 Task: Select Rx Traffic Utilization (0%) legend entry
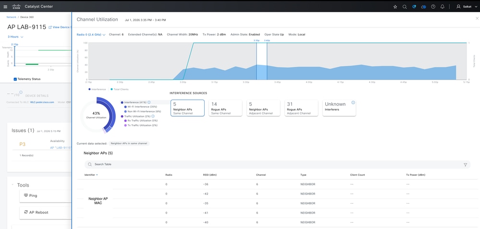click(141, 121)
